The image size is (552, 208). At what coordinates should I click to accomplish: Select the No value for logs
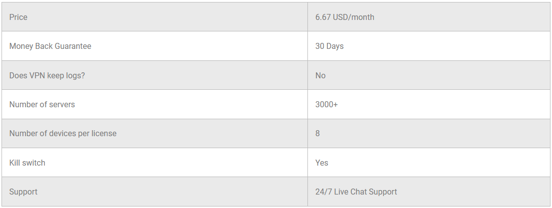coord(320,76)
